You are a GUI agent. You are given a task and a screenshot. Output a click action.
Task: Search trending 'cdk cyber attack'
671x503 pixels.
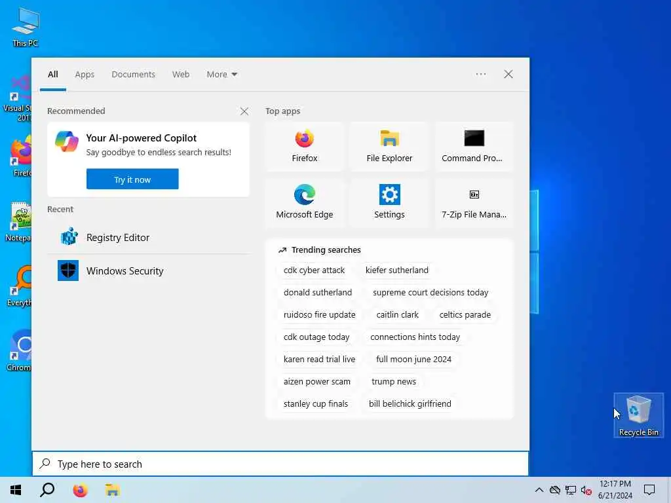tap(314, 270)
